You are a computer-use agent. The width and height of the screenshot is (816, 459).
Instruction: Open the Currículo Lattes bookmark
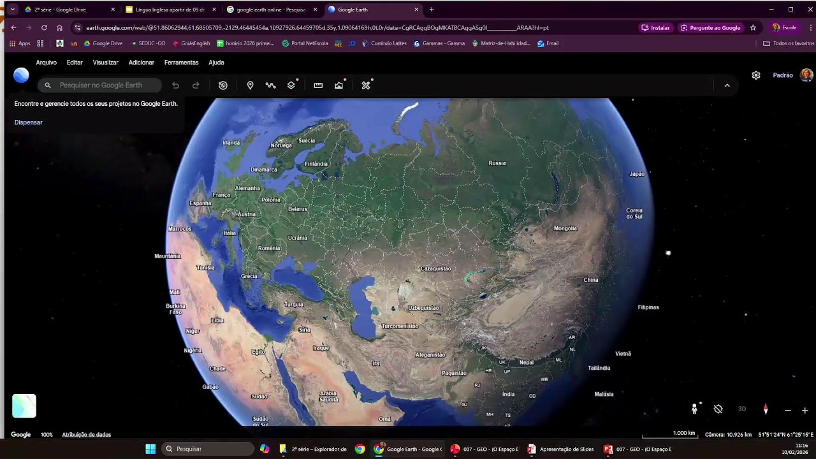coord(384,43)
